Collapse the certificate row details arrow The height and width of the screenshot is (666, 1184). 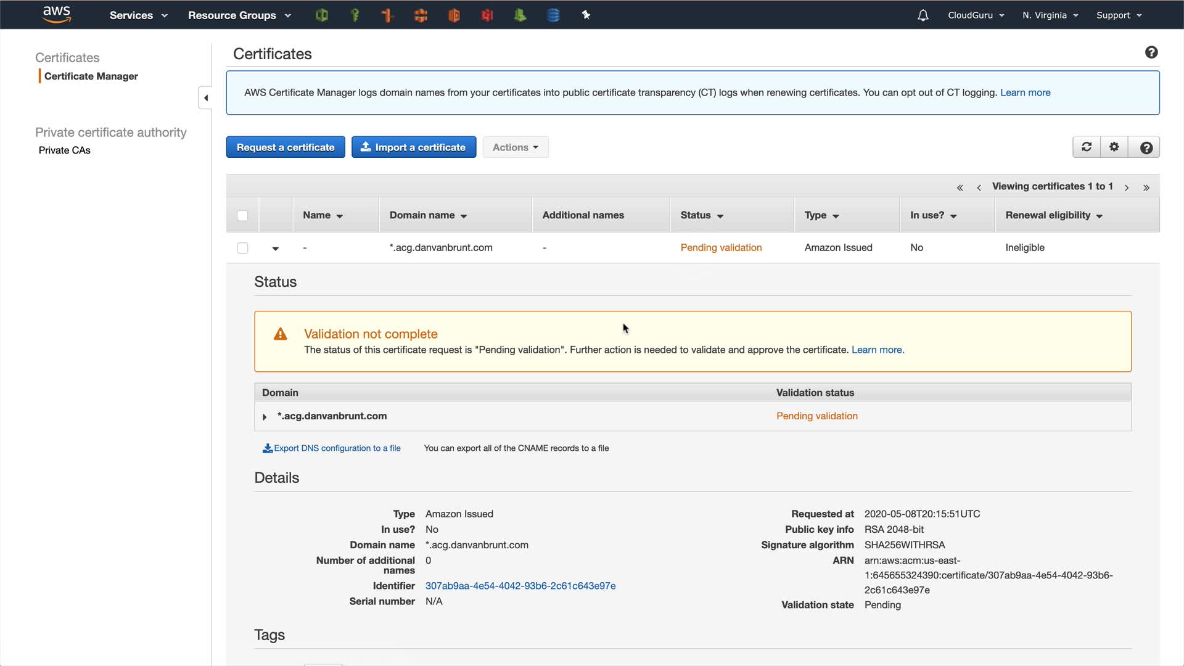(x=275, y=249)
